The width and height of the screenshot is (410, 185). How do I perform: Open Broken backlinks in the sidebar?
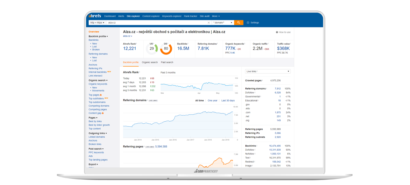(x=96, y=49)
